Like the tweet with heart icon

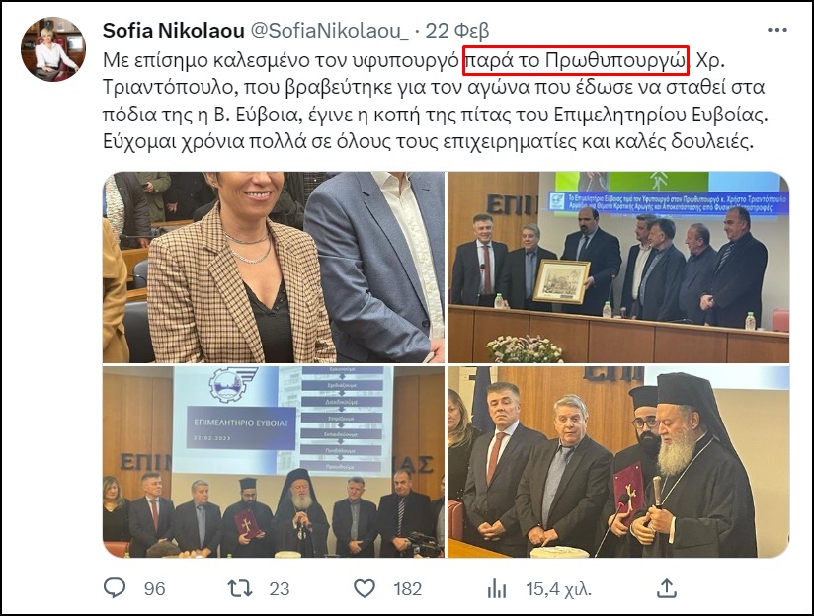(365, 588)
